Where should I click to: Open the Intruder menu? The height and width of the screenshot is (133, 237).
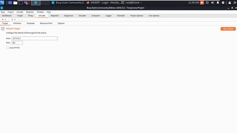20,12
